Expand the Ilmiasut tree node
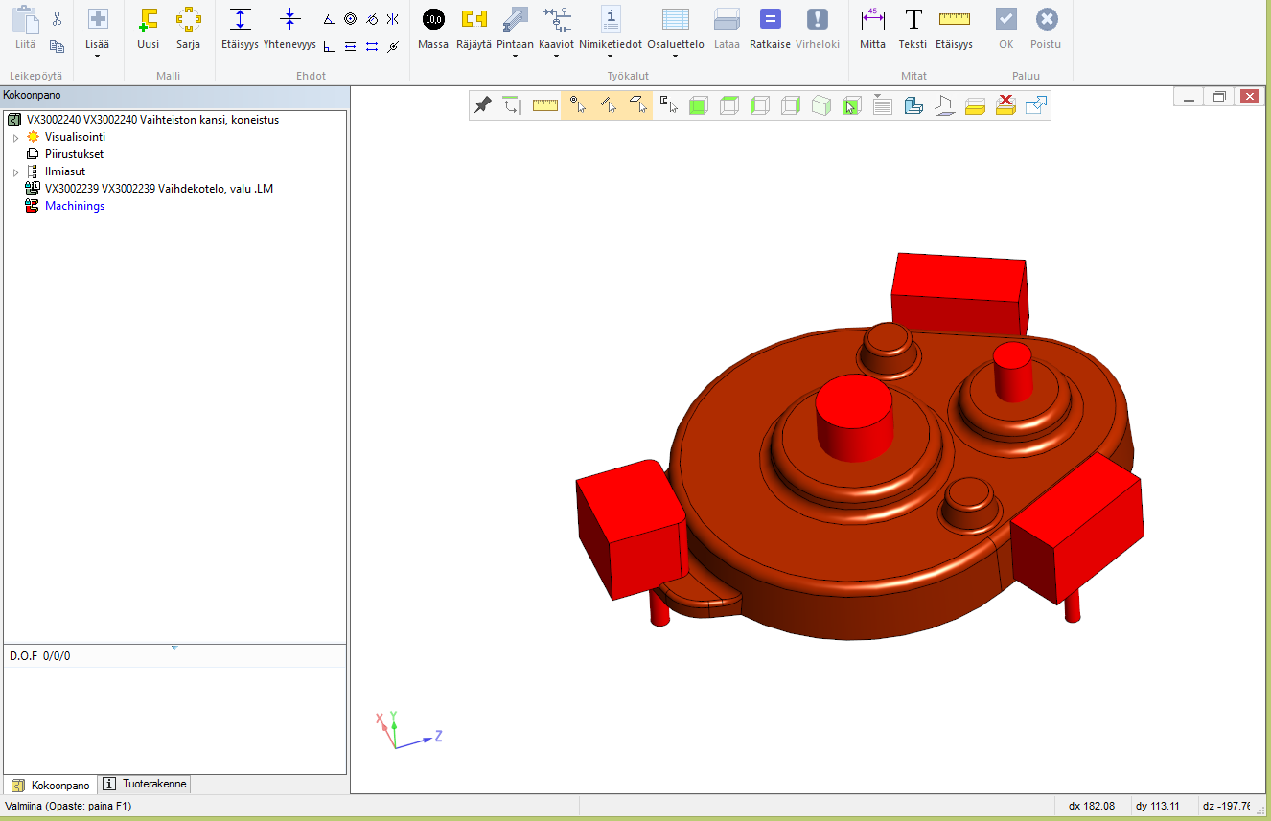 tap(15, 172)
